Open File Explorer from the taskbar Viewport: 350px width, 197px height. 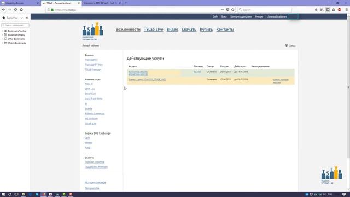(x=23, y=194)
